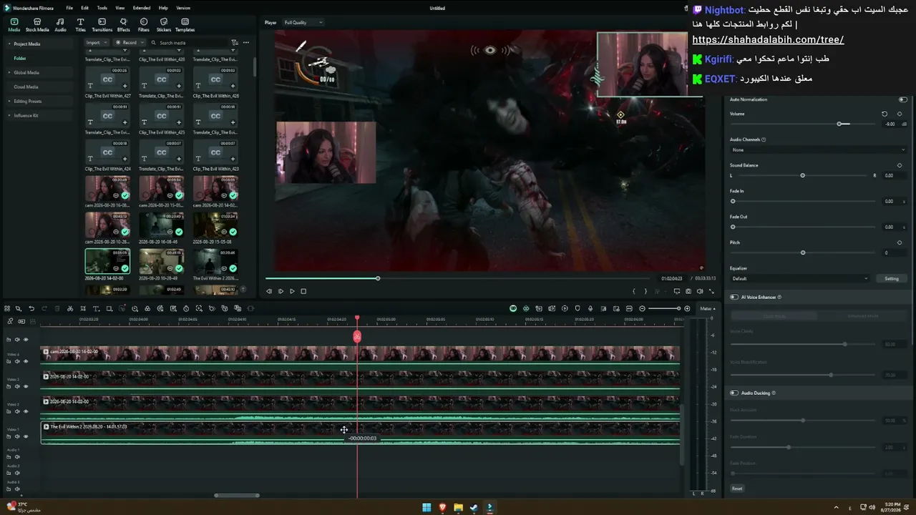Enable the Audio Ducking switch
The width and height of the screenshot is (916, 515).
pyautogui.click(x=734, y=393)
